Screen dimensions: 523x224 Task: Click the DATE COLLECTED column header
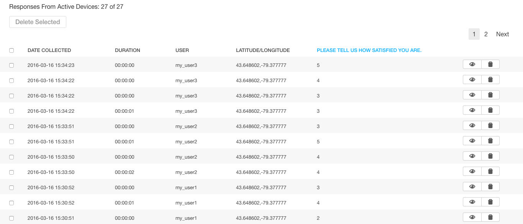pyautogui.click(x=49, y=50)
